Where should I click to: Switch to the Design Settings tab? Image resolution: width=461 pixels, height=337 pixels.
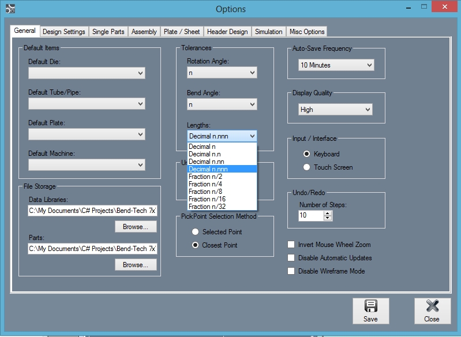click(x=64, y=32)
